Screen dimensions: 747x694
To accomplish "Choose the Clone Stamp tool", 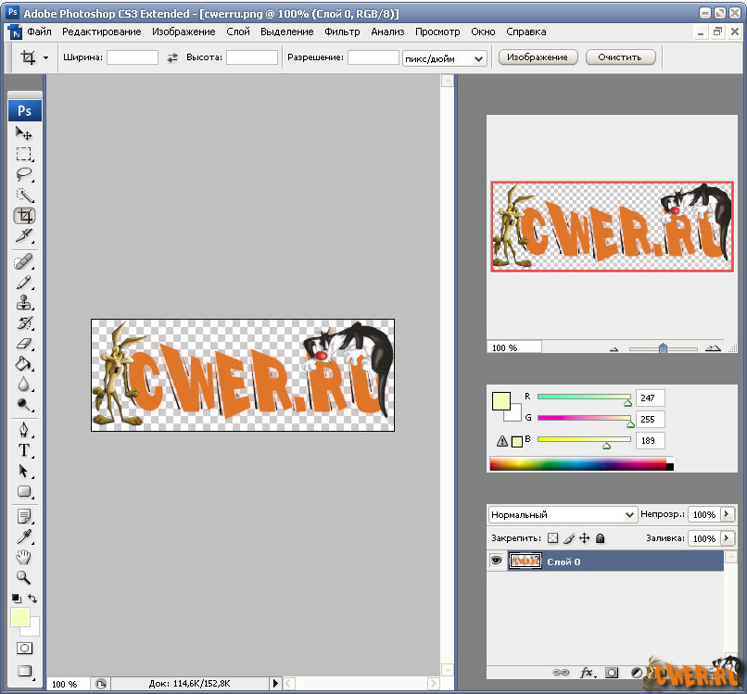I will [24, 302].
